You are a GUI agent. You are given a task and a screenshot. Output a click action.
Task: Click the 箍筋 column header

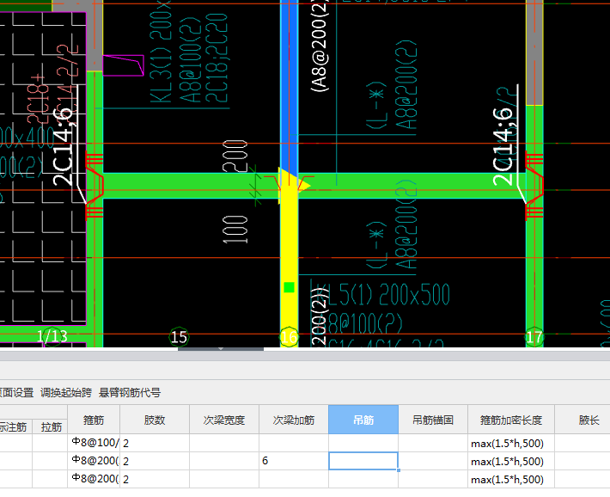click(94, 420)
